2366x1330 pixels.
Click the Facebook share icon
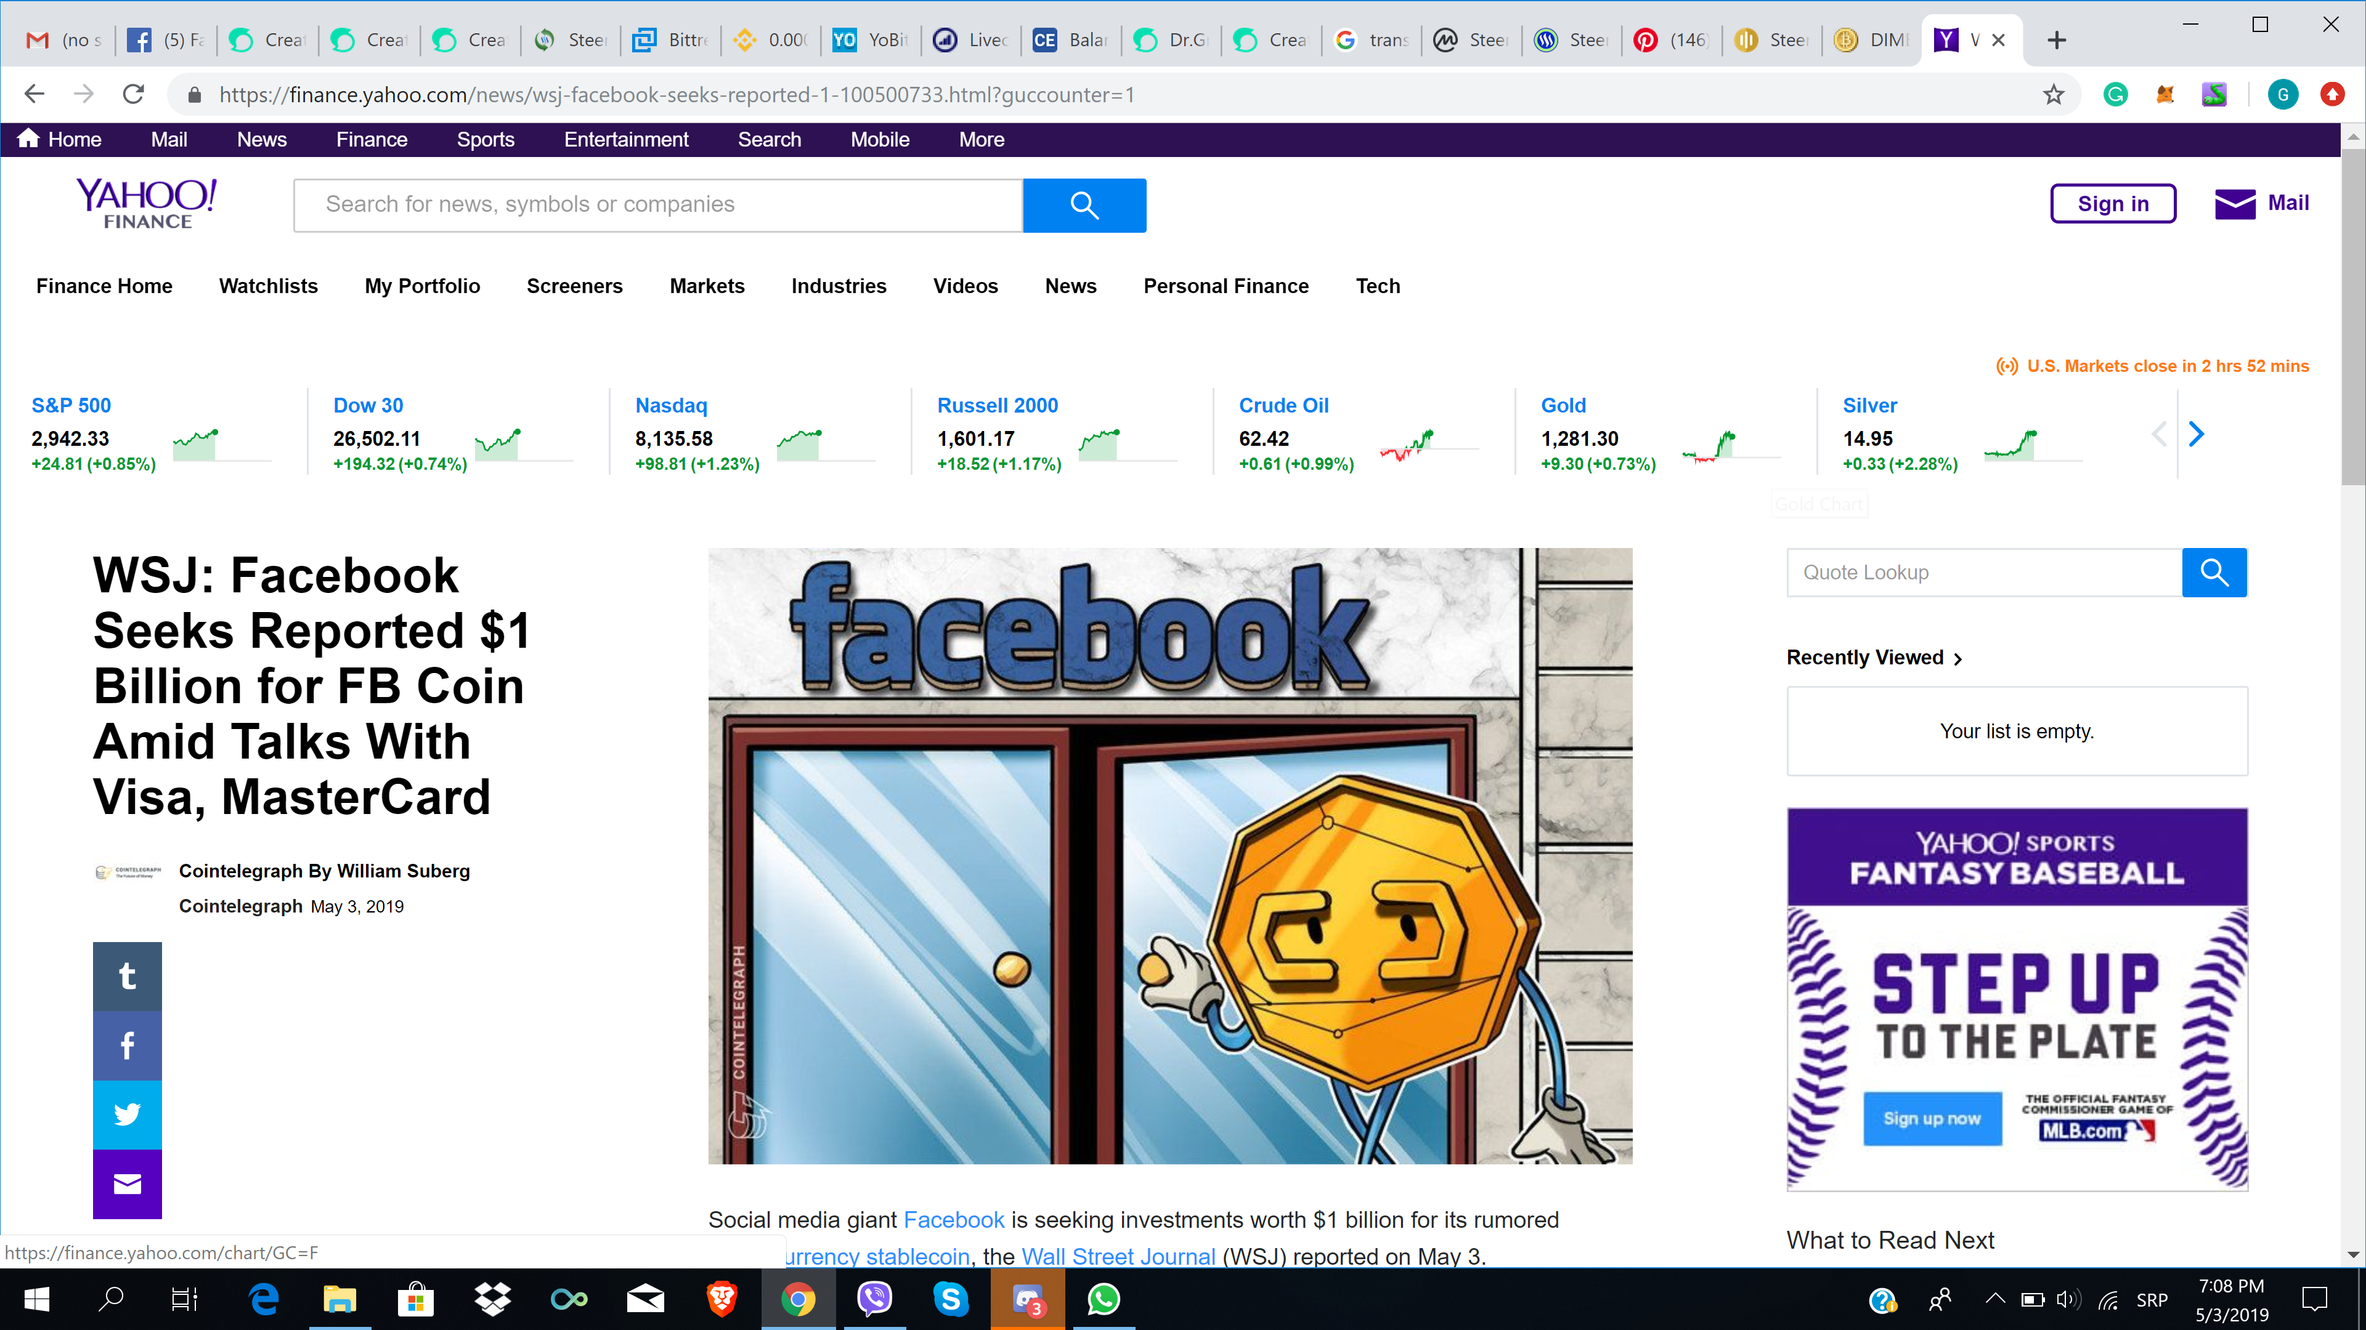coord(127,1046)
